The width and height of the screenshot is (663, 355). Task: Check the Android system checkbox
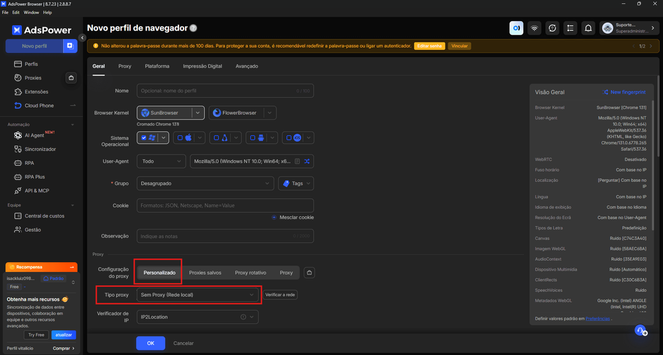tap(253, 137)
